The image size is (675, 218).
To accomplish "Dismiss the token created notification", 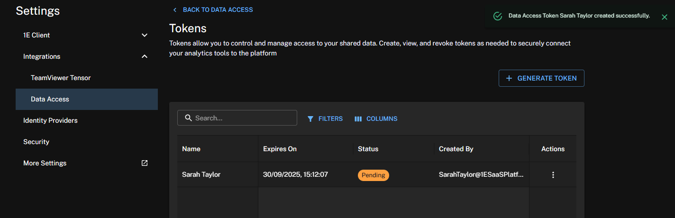I will (664, 17).
